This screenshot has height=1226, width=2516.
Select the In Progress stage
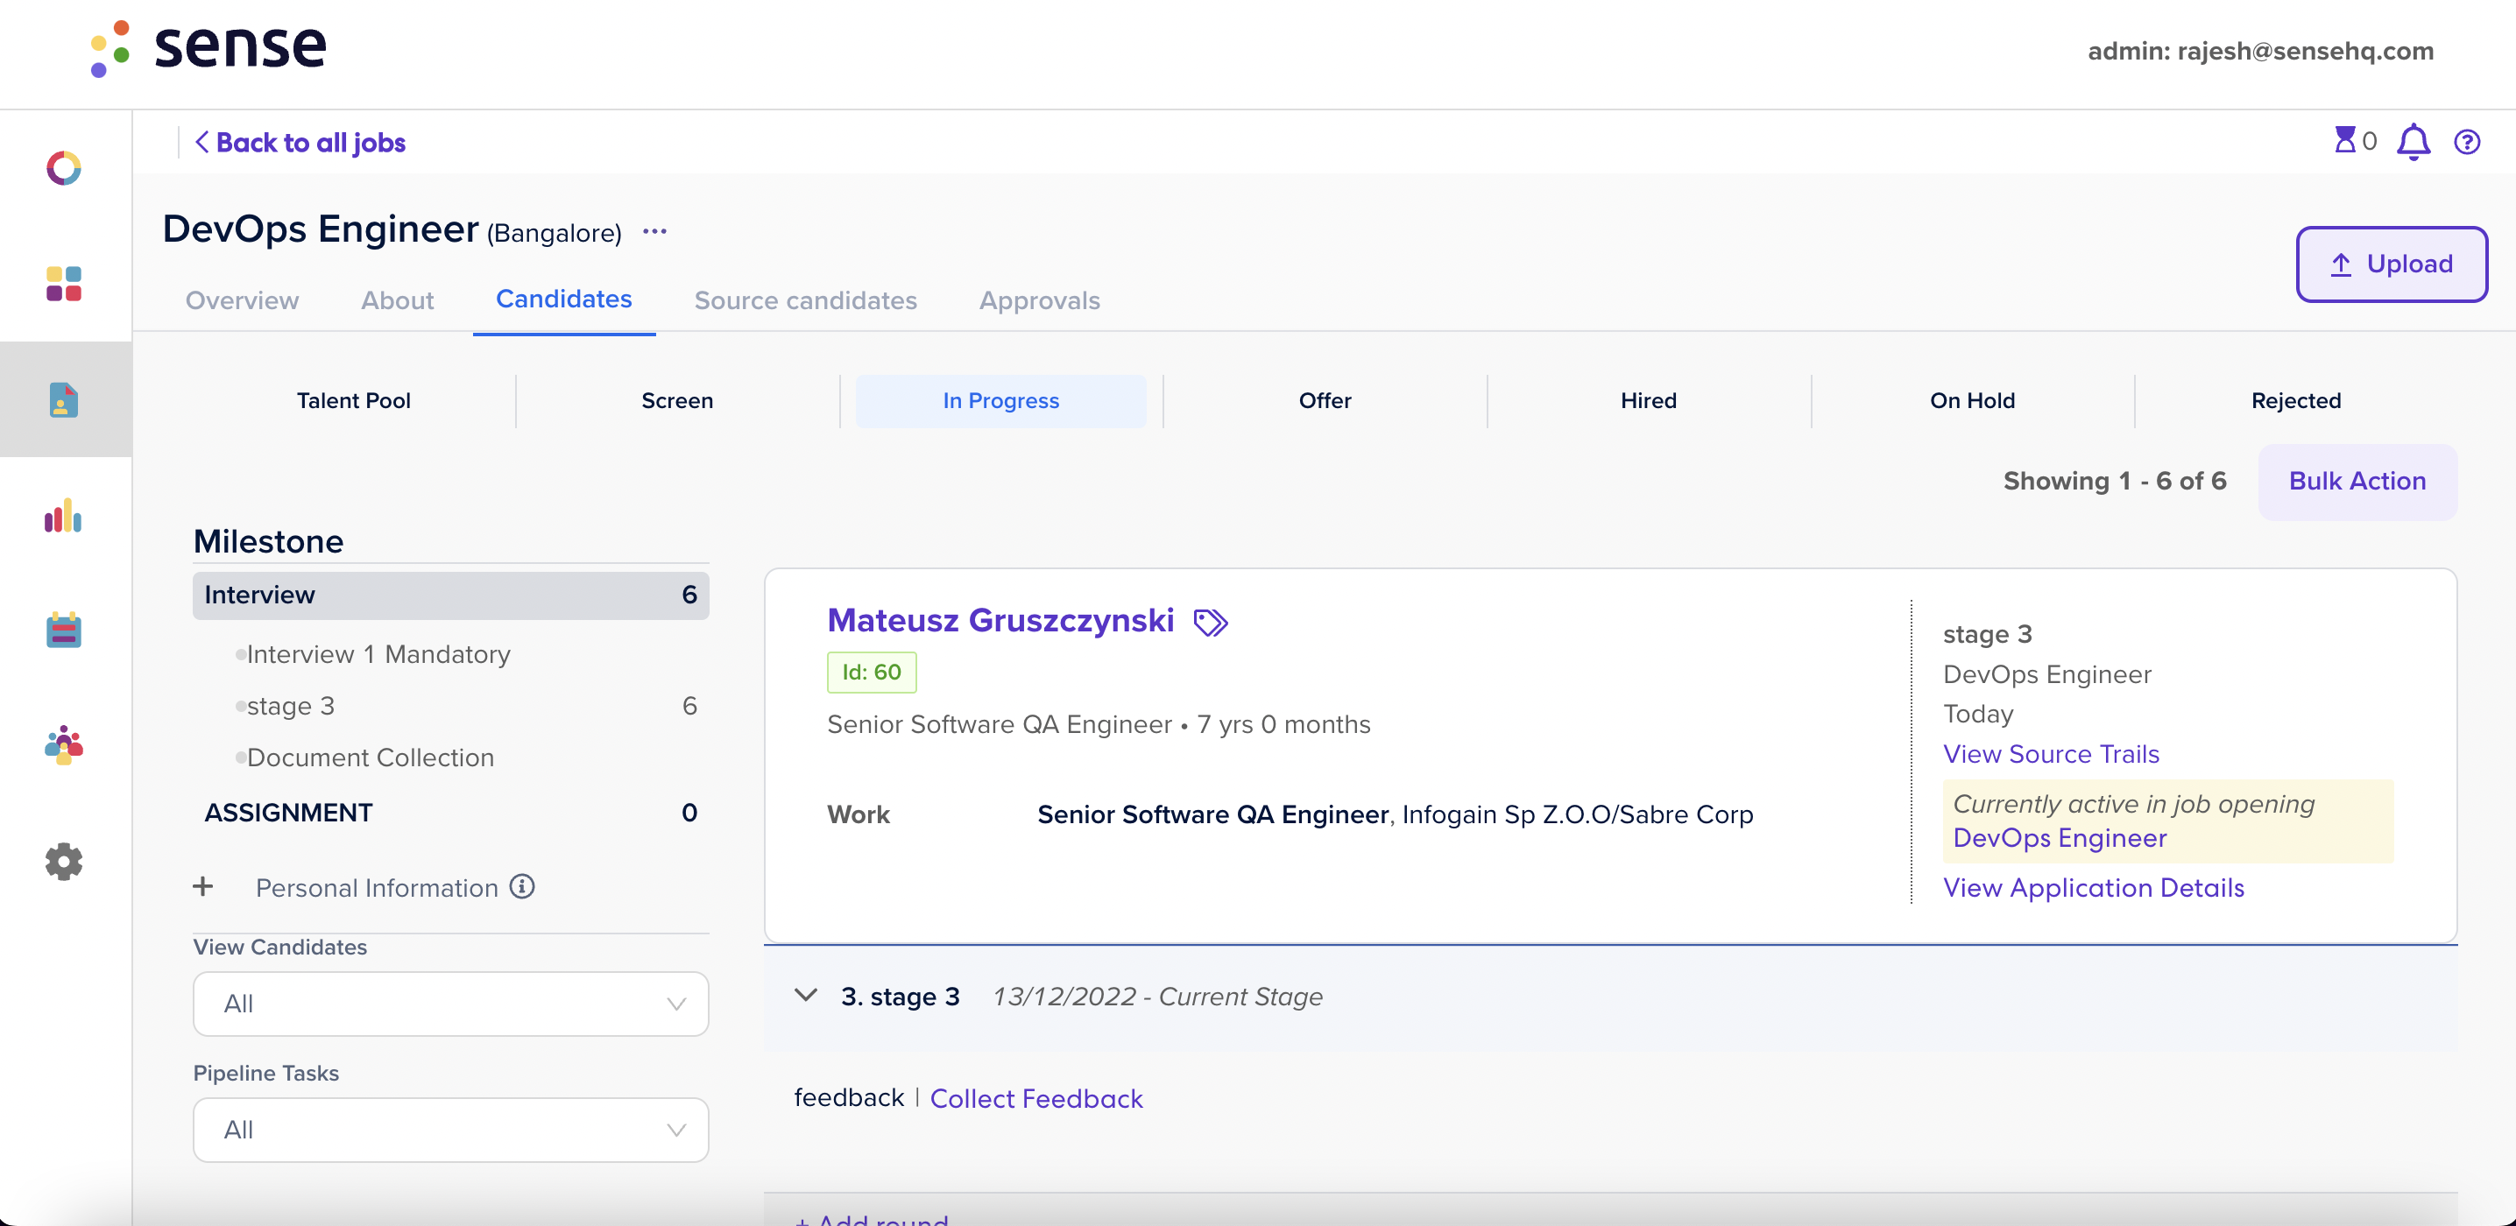pos(1001,400)
